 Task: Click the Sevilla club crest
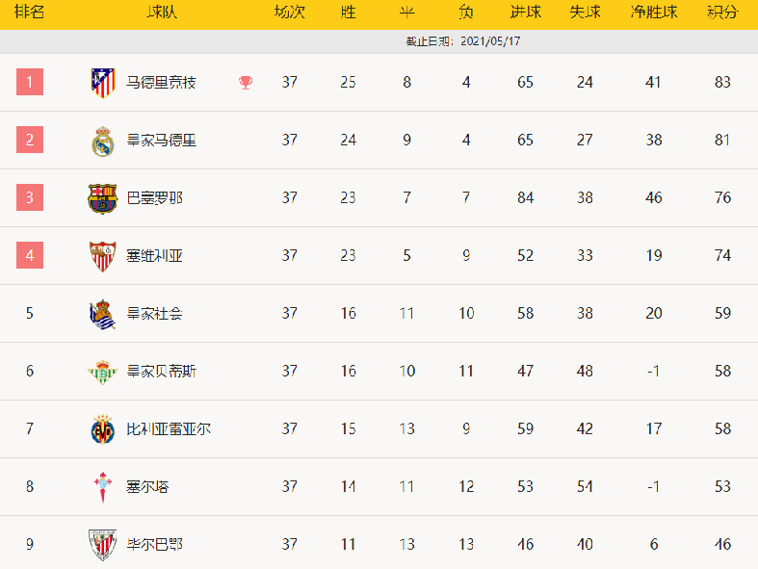click(x=103, y=256)
